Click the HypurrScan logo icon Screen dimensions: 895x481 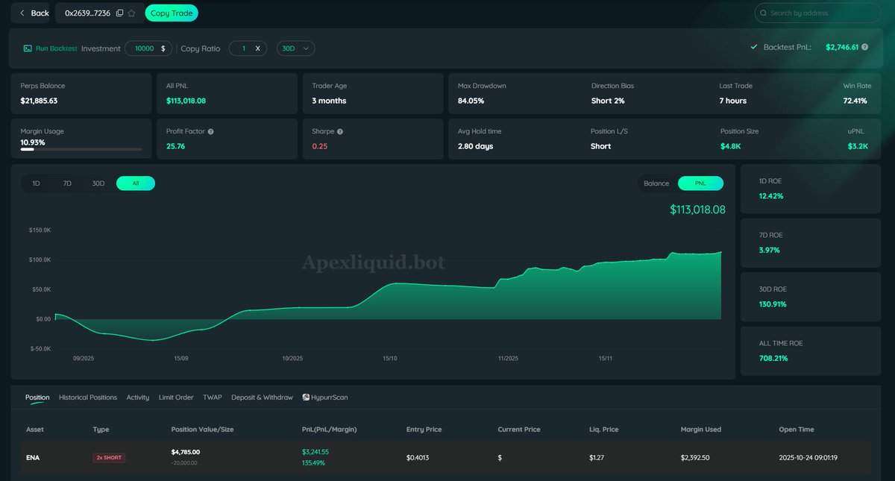[x=306, y=397]
